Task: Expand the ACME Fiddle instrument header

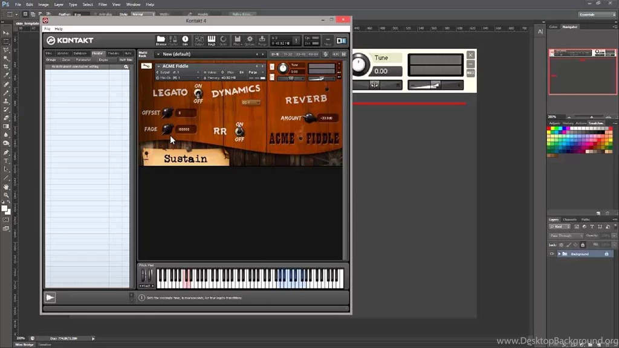Action: click(160, 66)
